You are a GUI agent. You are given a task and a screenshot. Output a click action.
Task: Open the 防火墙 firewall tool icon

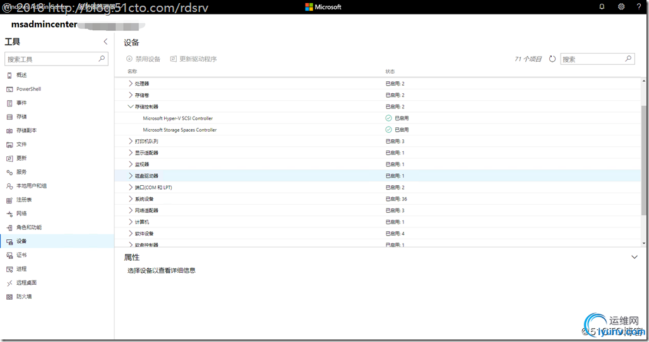pyautogui.click(x=9, y=297)
